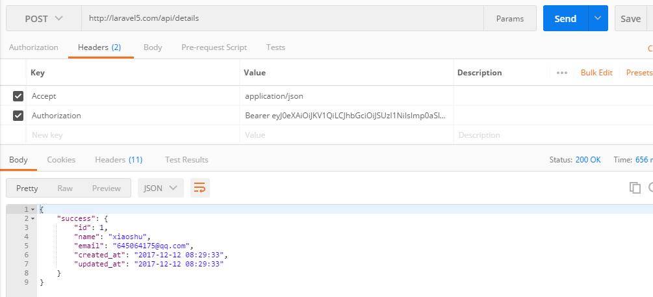Open the three-dots column options menu
Screen dimensions: 653x297
(x=562, y=73)
